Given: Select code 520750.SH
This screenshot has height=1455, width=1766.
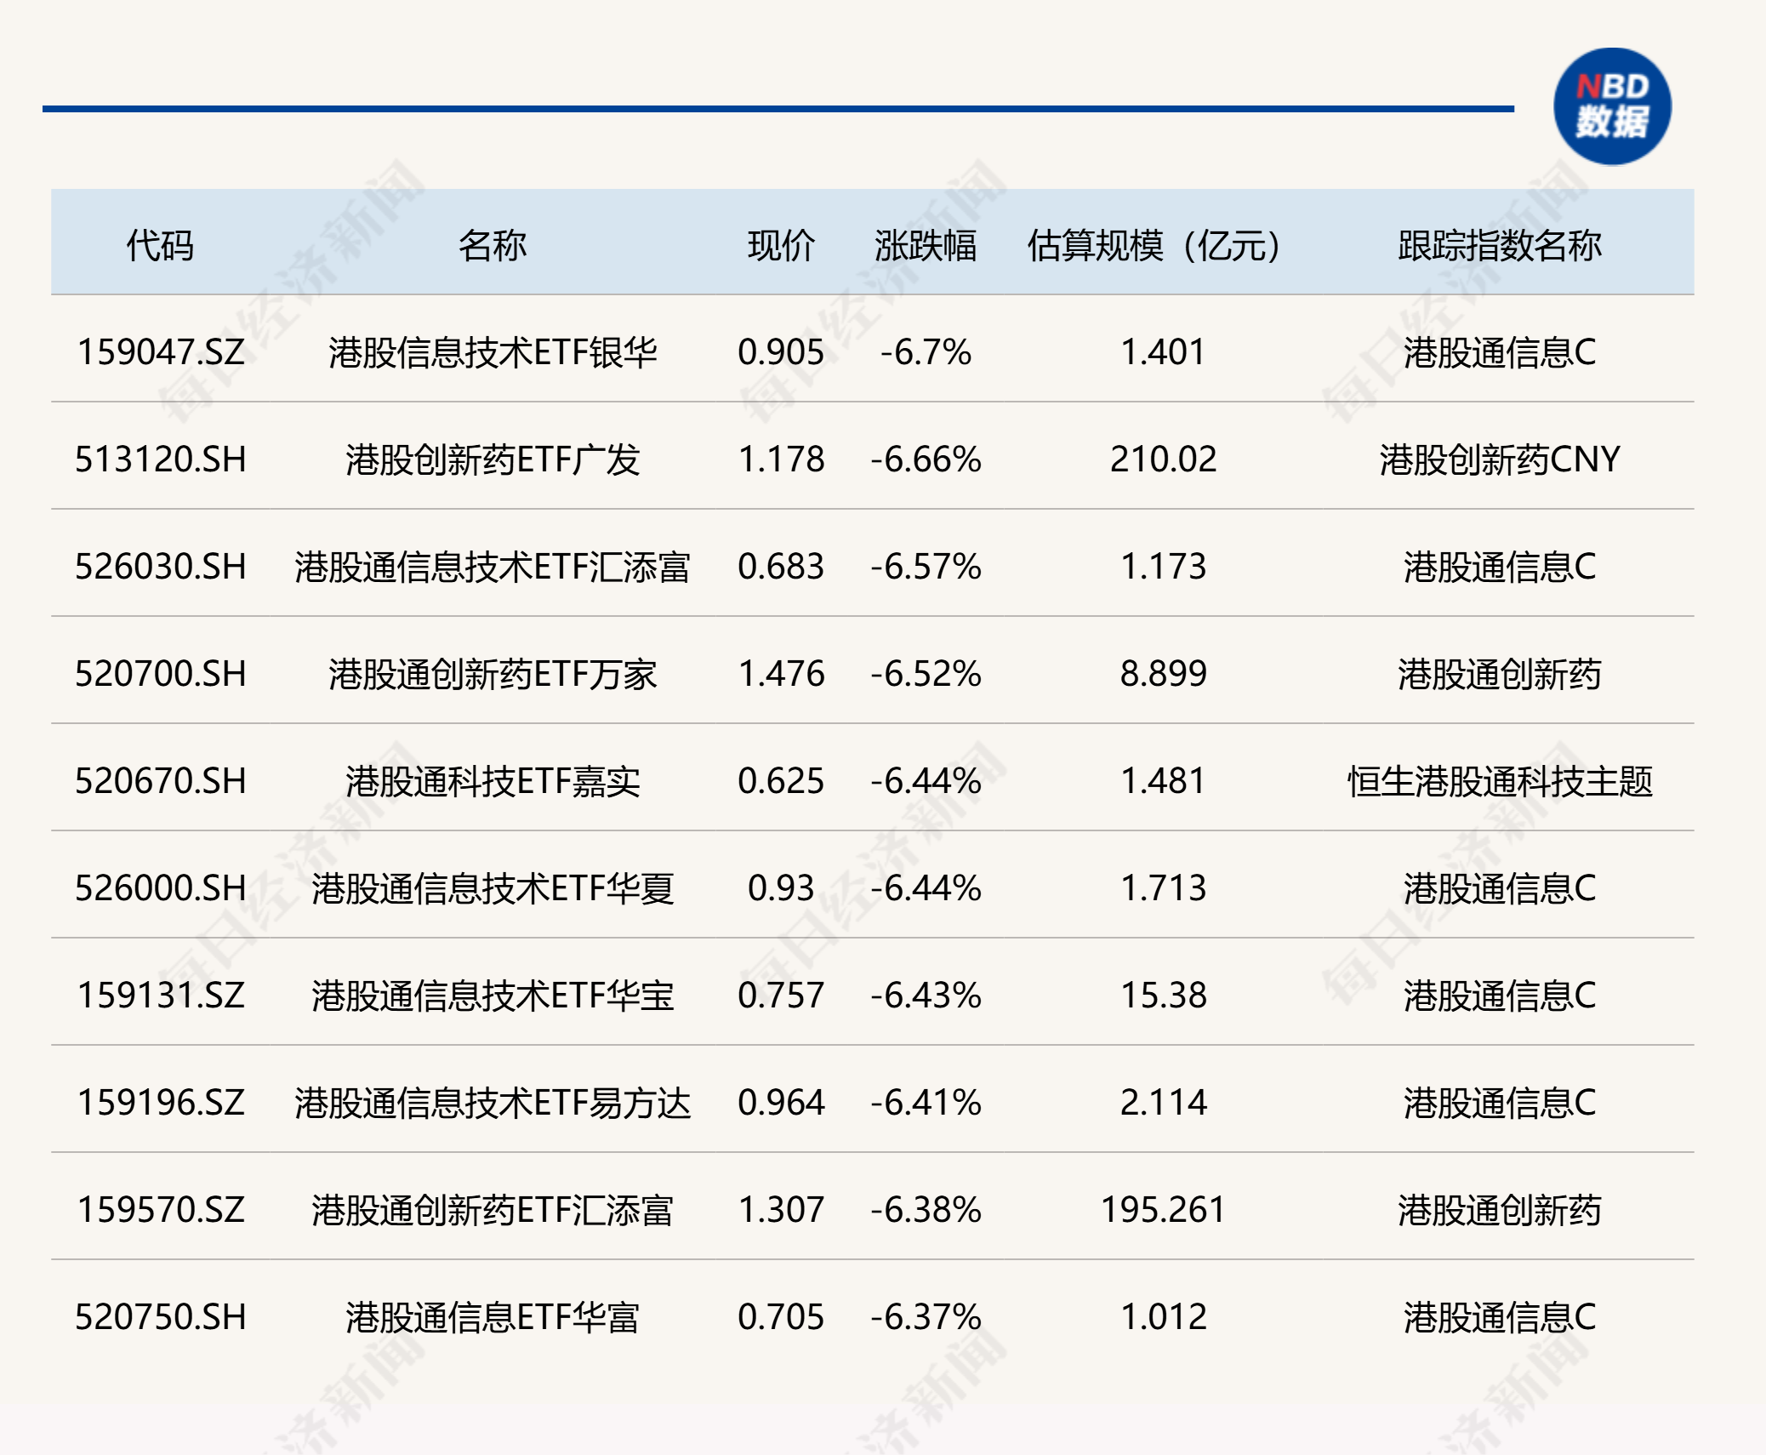Looking at the screenshot, I should [161, 1317].
